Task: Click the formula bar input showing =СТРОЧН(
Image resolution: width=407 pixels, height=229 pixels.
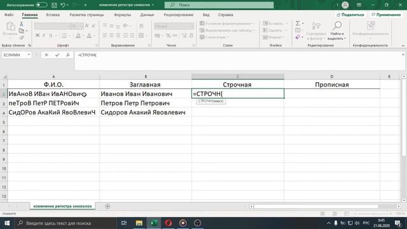Action: coord(239,61)
